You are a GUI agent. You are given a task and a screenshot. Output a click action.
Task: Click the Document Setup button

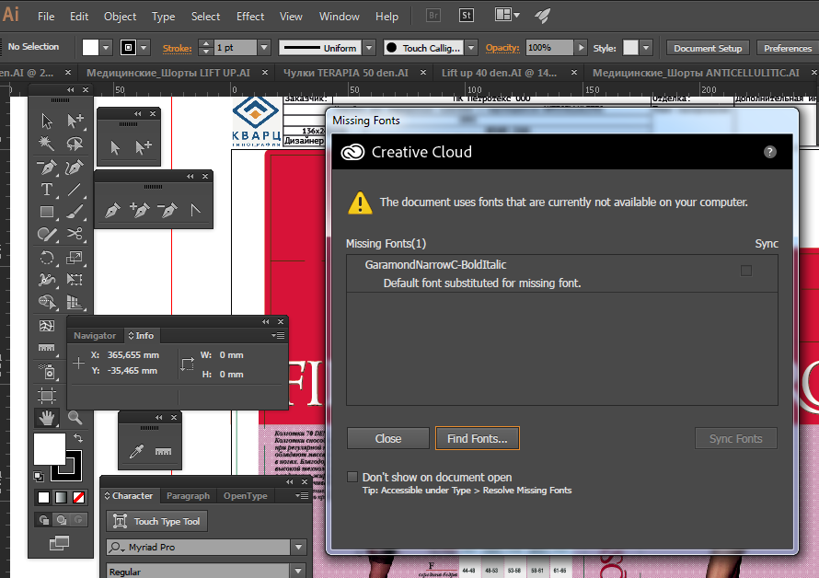point(708,48)
